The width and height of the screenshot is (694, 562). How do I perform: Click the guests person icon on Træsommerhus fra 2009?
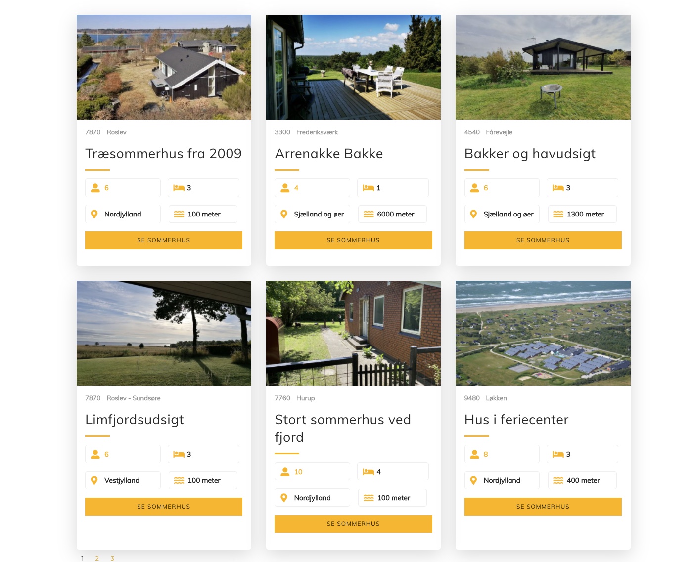coord(95,188)
